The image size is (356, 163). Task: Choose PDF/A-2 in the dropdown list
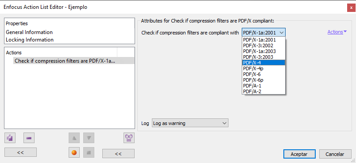(x=263, y=91)
